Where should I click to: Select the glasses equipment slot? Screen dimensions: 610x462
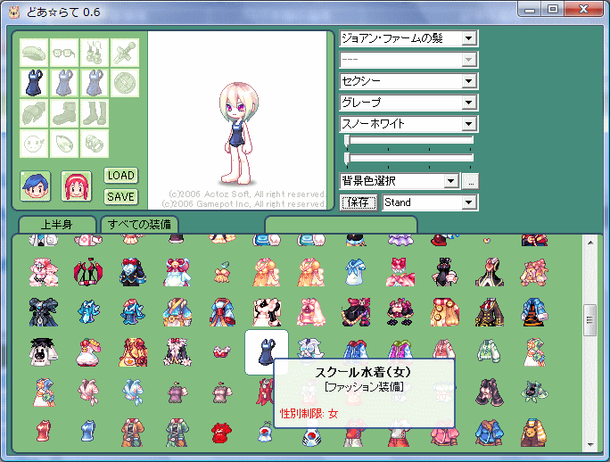(x=64, y=53)
